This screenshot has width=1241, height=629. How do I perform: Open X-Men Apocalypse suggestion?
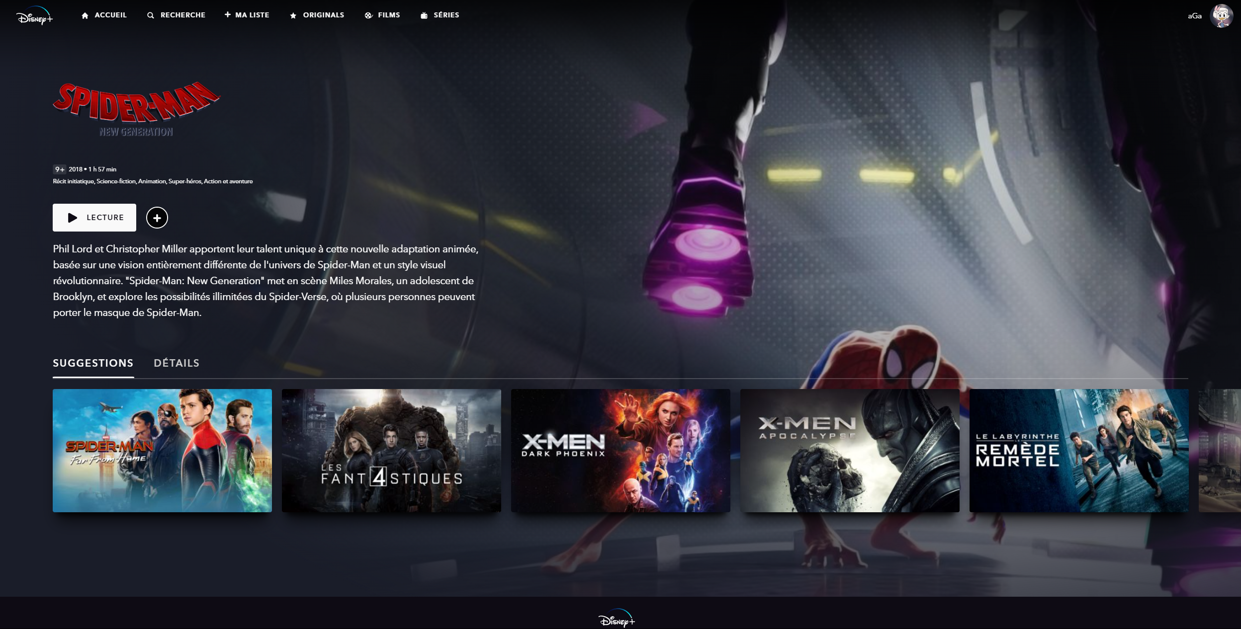850,450
